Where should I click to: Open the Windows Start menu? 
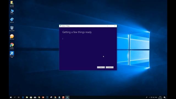point(11,97)
